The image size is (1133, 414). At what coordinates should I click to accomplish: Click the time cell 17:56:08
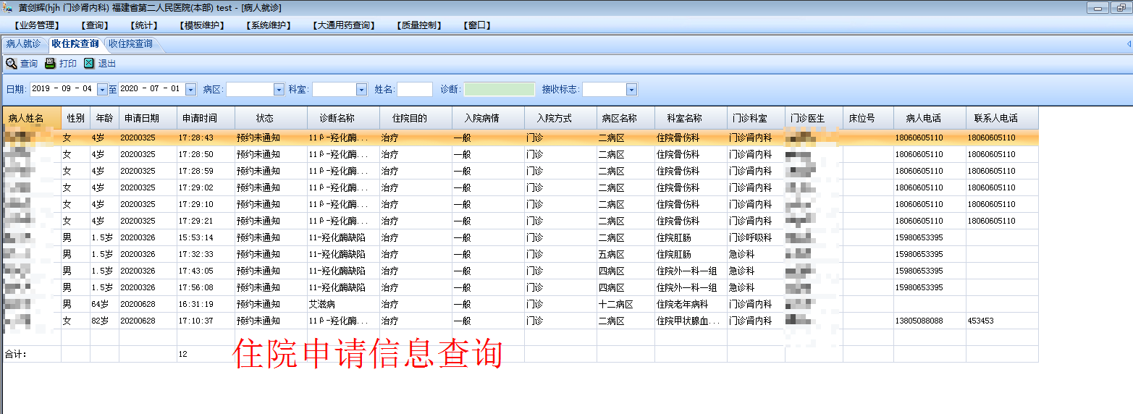(206, 287)
